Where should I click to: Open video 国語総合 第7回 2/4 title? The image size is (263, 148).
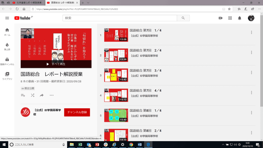point(145,50)
